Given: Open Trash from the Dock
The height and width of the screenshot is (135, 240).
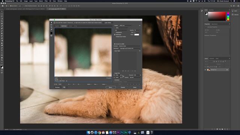Looking at the screenshot, I should pyautogui.click(x=151, y=132).
